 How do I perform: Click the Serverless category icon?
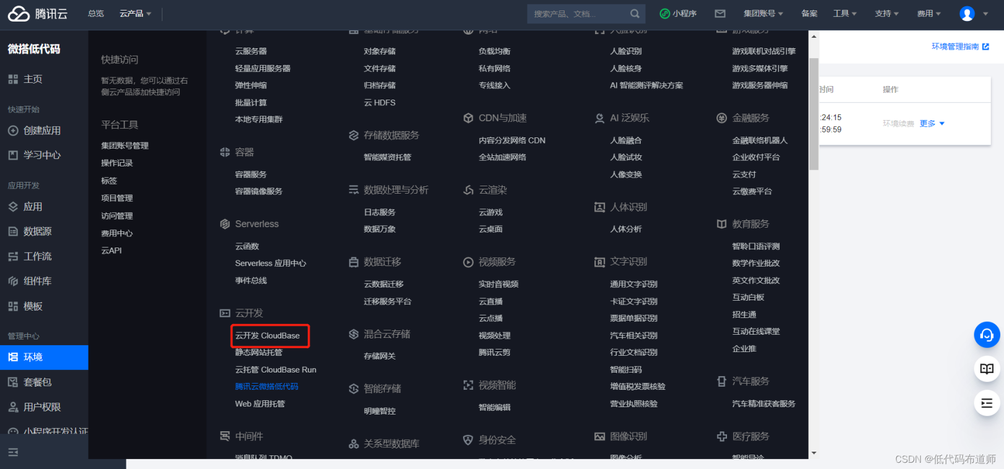[225, 224]
